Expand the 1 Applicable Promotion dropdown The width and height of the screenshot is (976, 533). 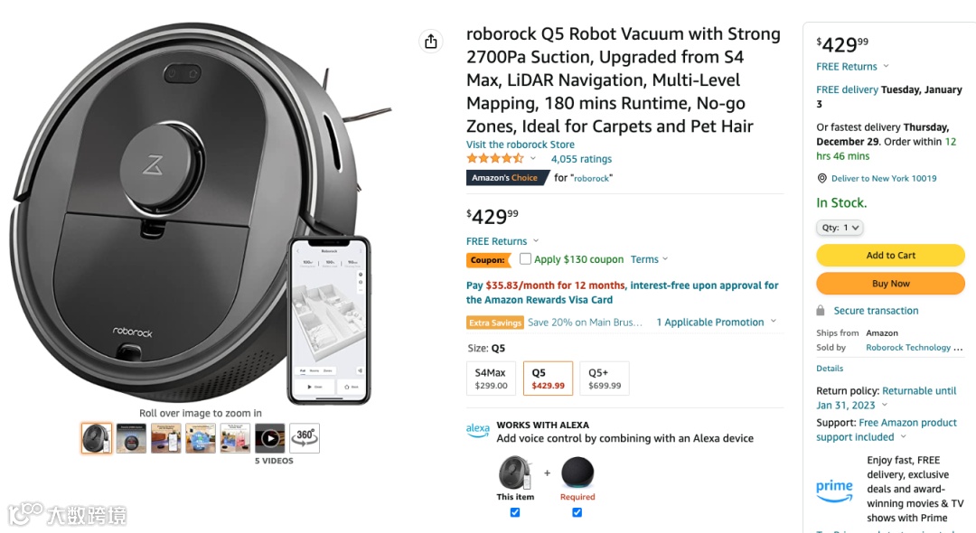715,323
